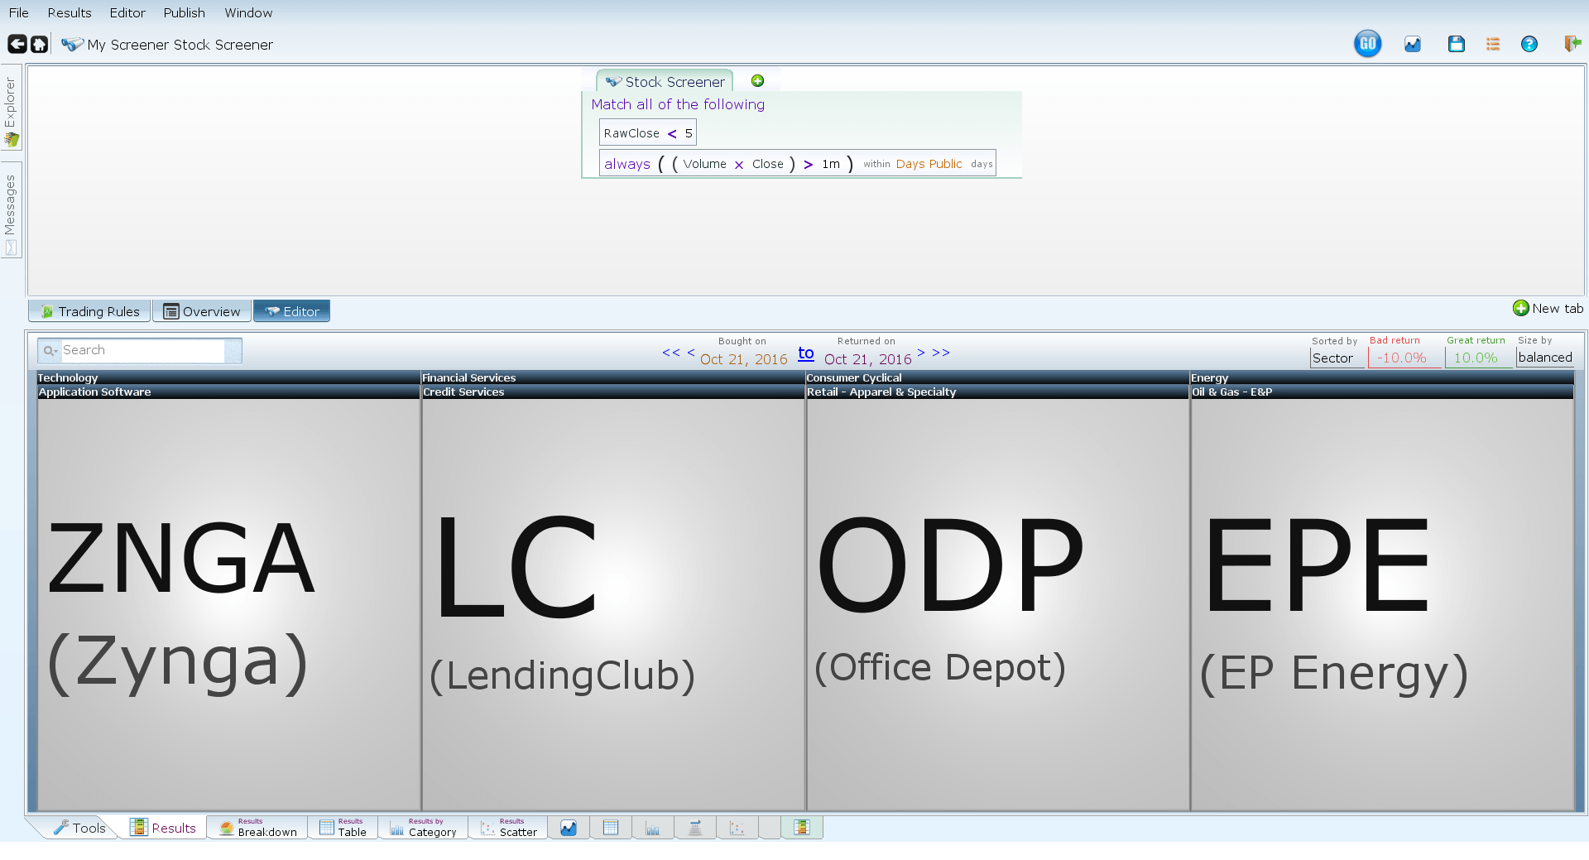Open the Explorer side panel

tap(11, 107)
